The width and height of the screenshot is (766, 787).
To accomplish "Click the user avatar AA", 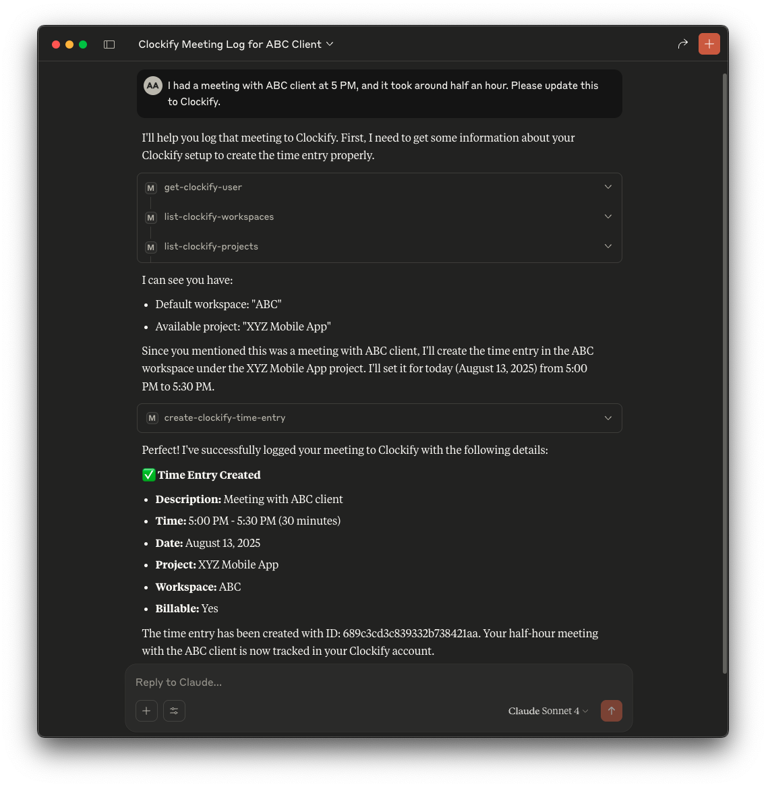I will point(153,86).
